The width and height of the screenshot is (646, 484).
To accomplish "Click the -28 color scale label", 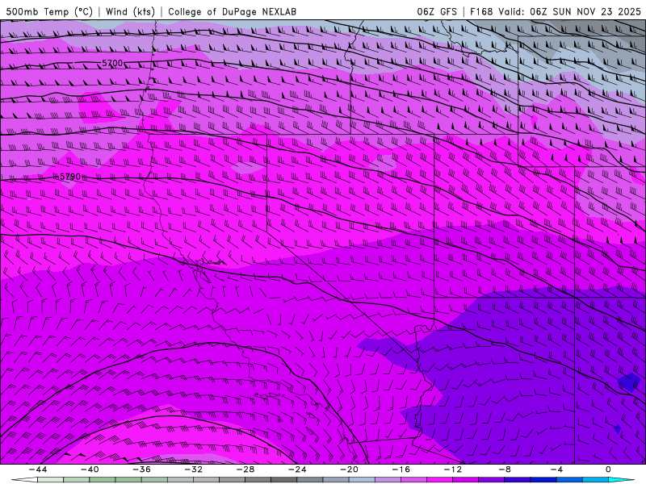I will 245,469.
